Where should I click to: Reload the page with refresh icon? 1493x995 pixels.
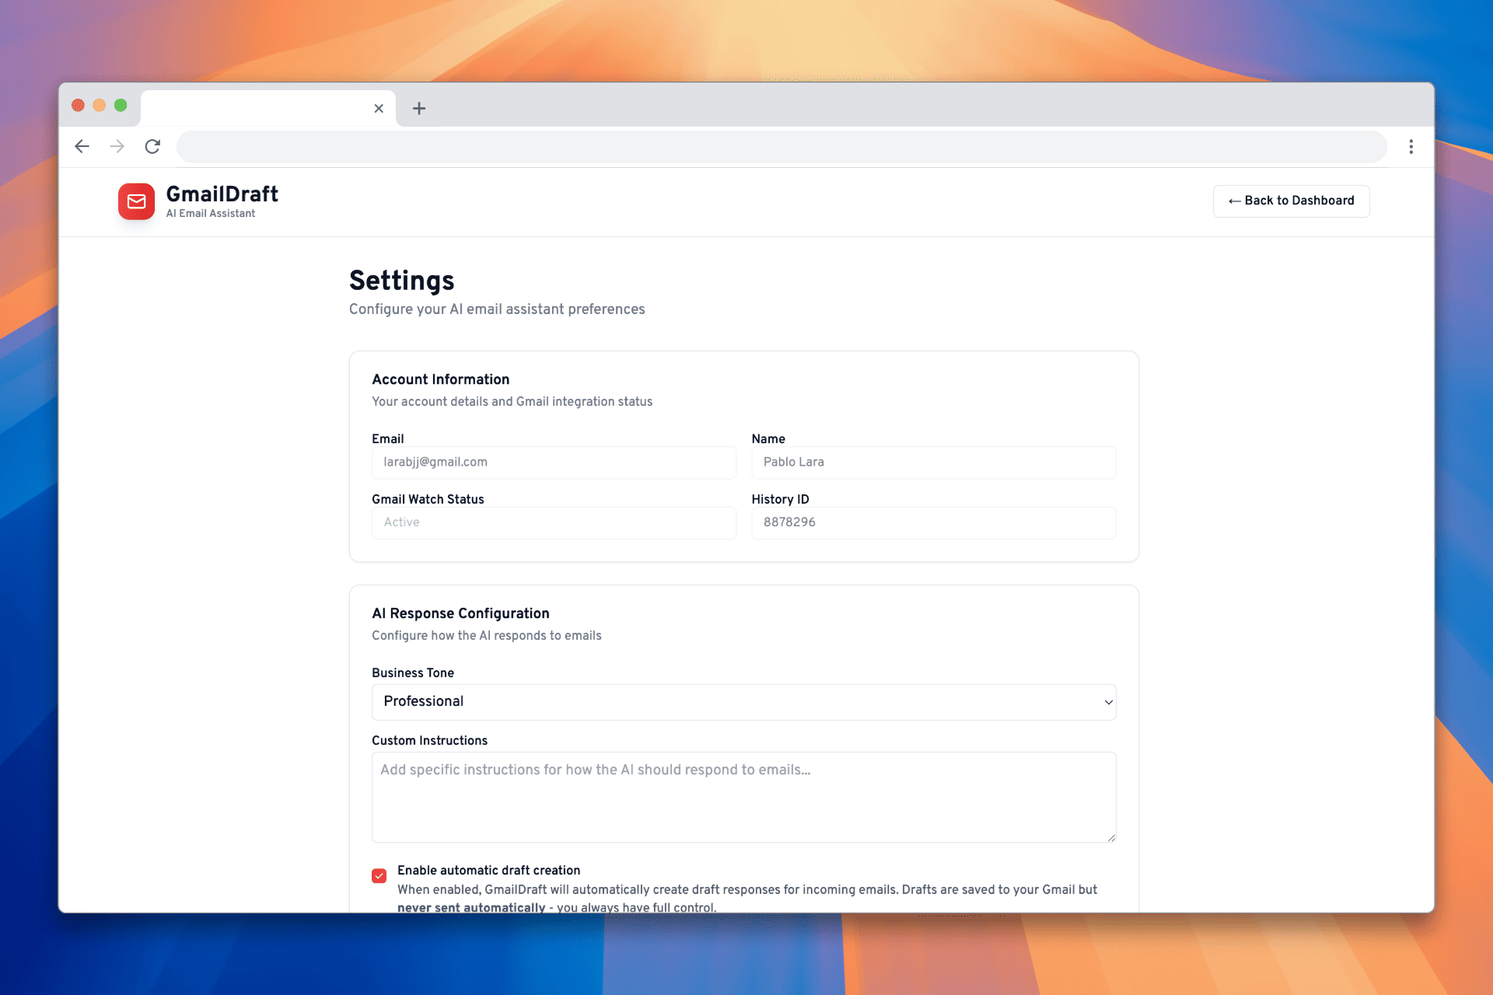[152, 147]
